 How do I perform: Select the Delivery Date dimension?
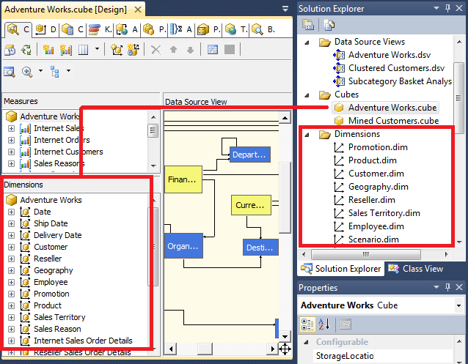click(x=58, y=235)
